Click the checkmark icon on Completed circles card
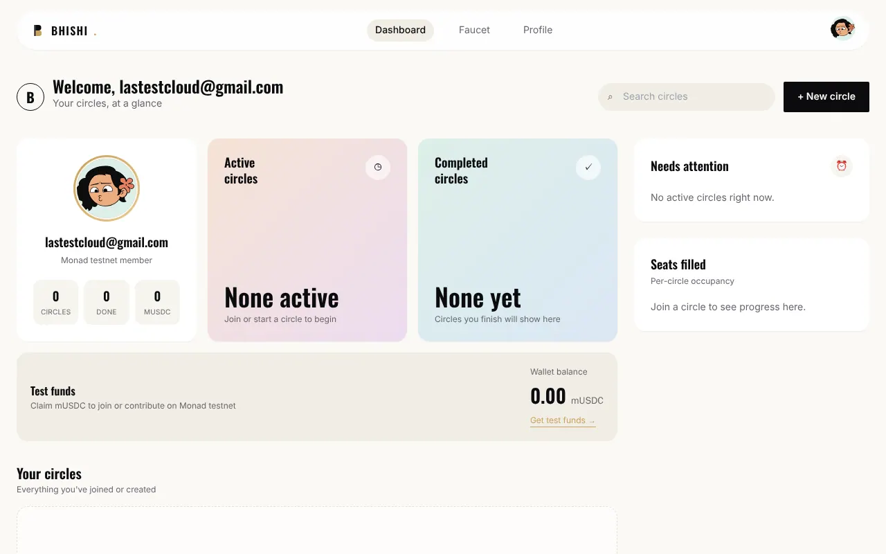The width and height of the screenshot is (886, 554). 588,167
